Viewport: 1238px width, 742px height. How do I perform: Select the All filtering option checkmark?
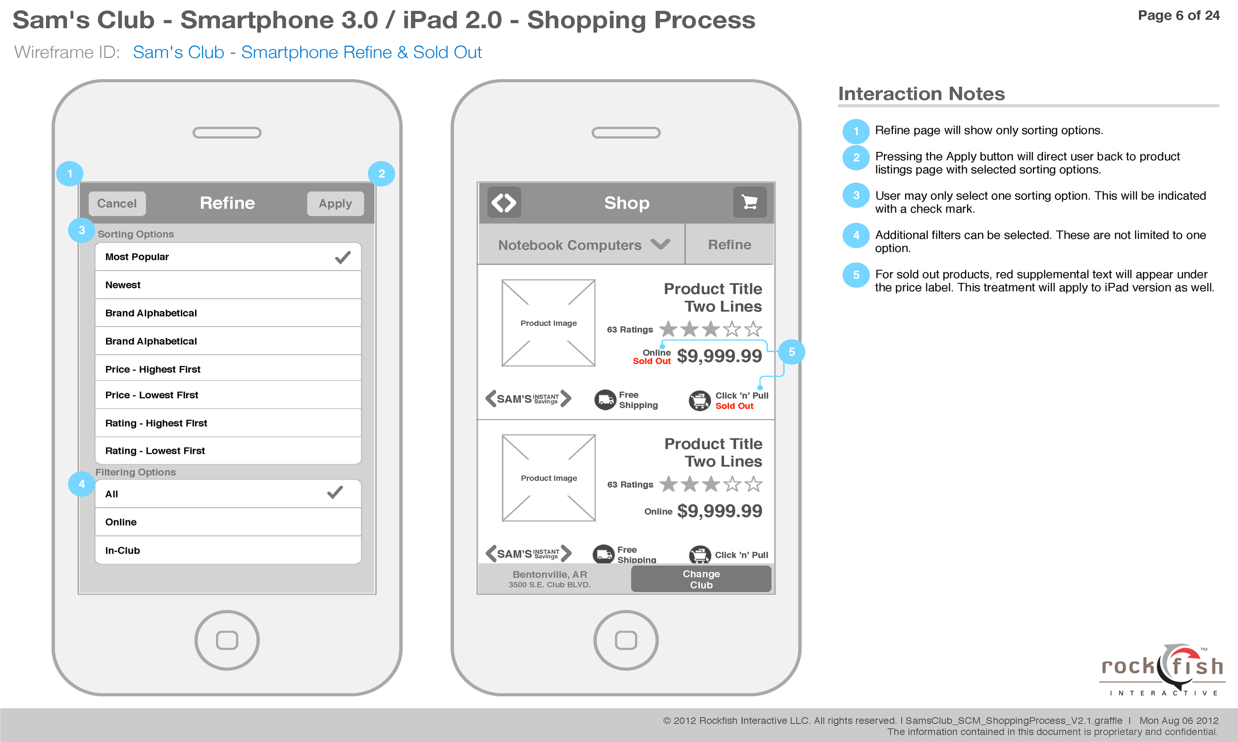click(344, 494)
